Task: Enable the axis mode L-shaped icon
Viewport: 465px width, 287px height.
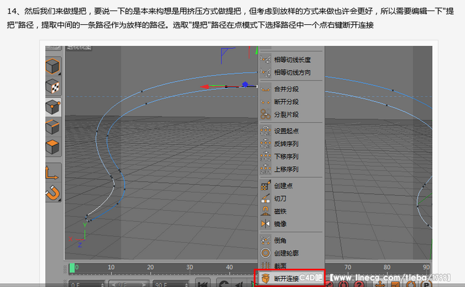Action: coord(52,172)
